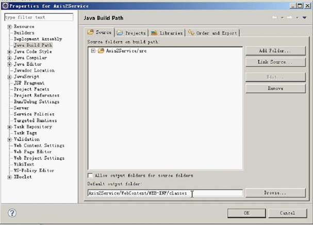
Task: Select the Axis2Service/src folder entry
Action: pyautogui.click(x=126, y=51)
